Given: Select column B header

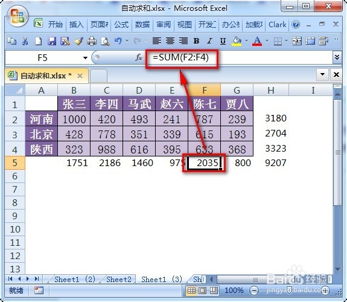Looking at the screenshot, I should [x=74, y=90].
